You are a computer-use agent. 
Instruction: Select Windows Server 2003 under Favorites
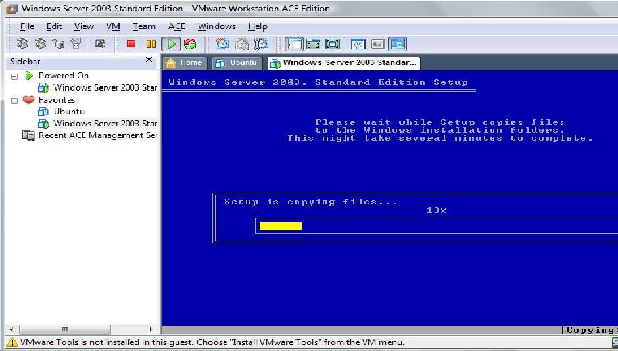click(x=105, y=124)
